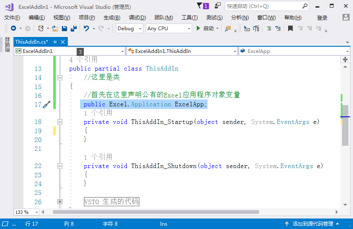
Task: Click the Open File folder icon
Action: [55, 28]
